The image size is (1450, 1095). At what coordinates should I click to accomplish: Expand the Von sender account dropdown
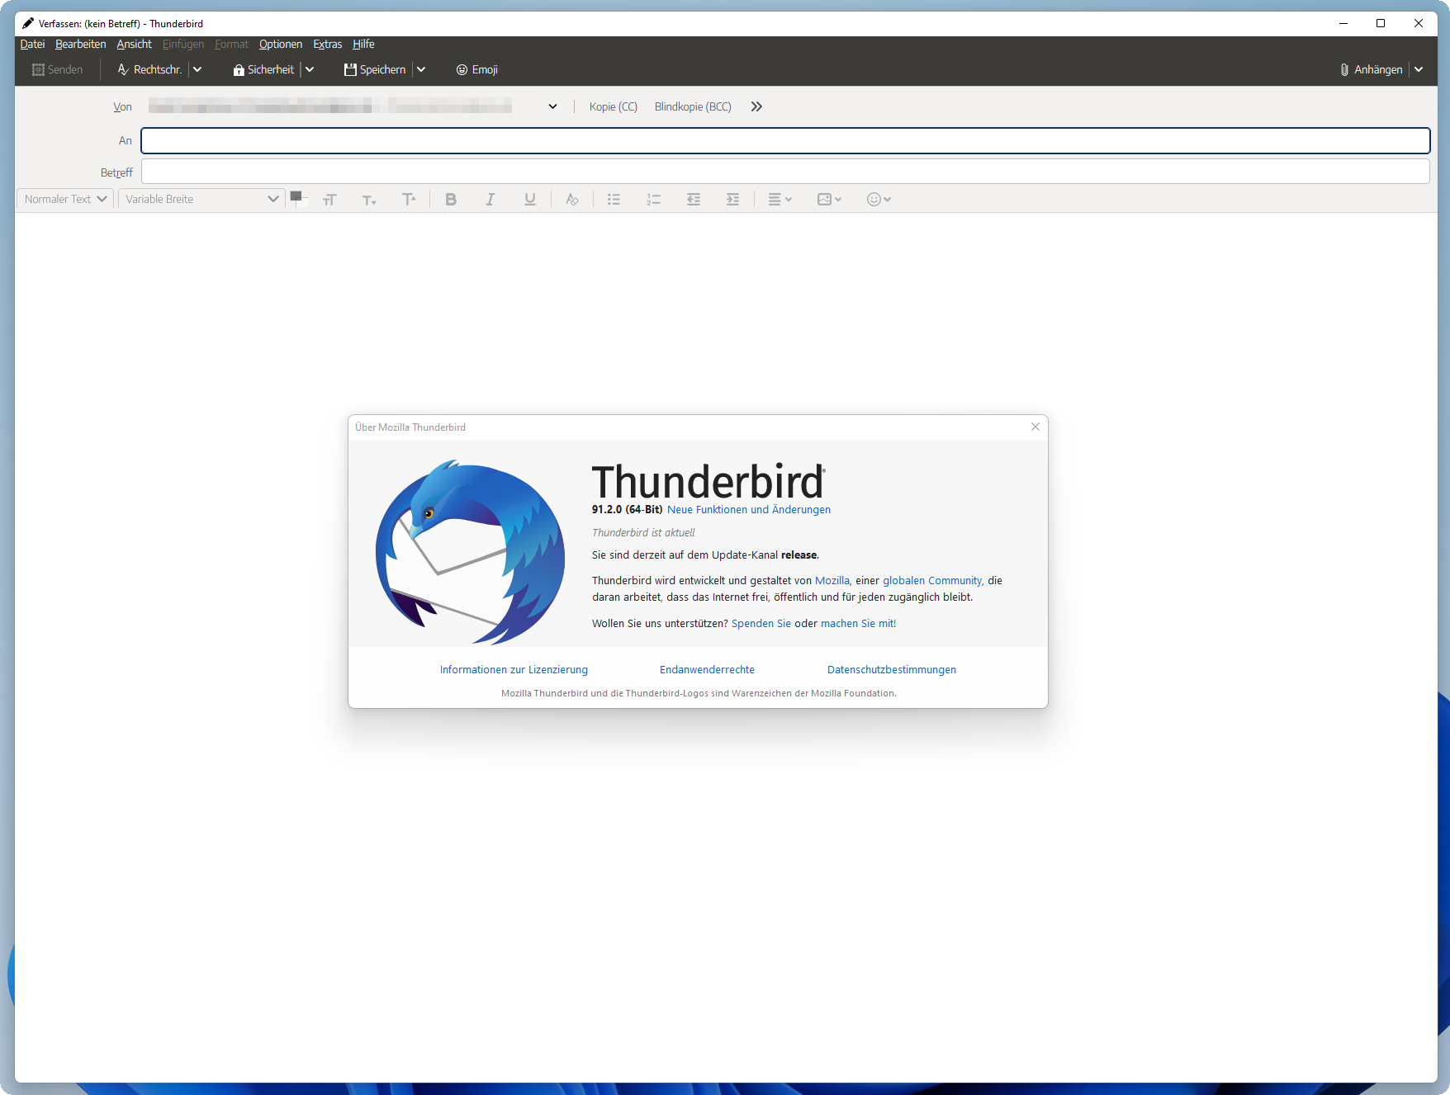(552, 106)
